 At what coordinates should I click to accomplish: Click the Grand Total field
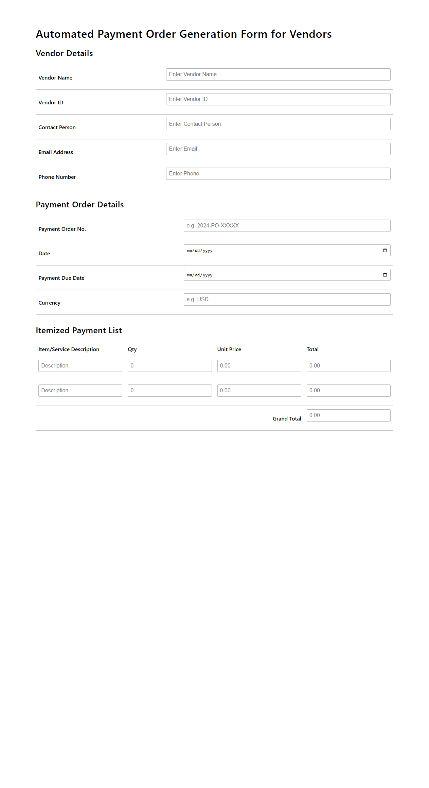[348, 415]
